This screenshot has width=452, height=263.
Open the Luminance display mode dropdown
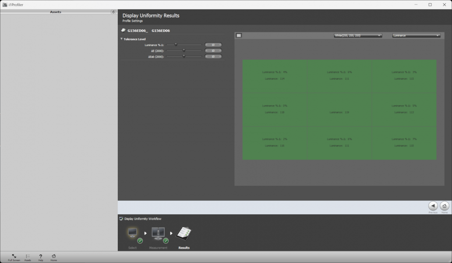(416, 36)
